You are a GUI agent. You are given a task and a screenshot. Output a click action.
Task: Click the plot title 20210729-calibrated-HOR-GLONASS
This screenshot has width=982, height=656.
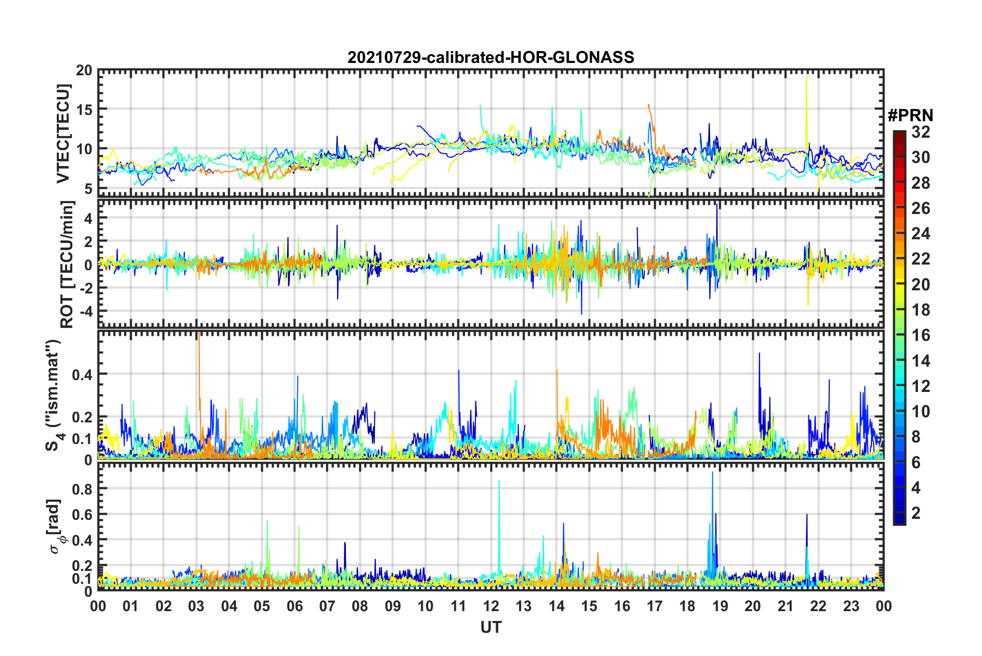pyautogui.click(x=490, y=57)
